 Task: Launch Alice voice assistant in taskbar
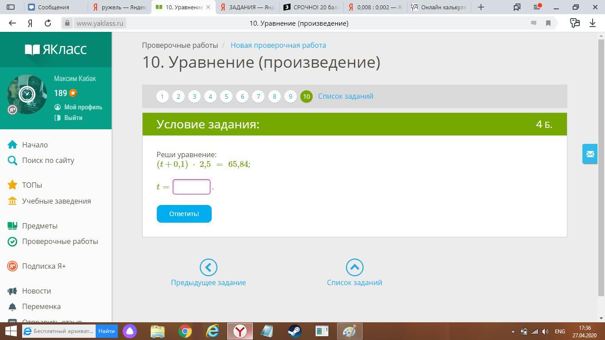coord(130,331)
